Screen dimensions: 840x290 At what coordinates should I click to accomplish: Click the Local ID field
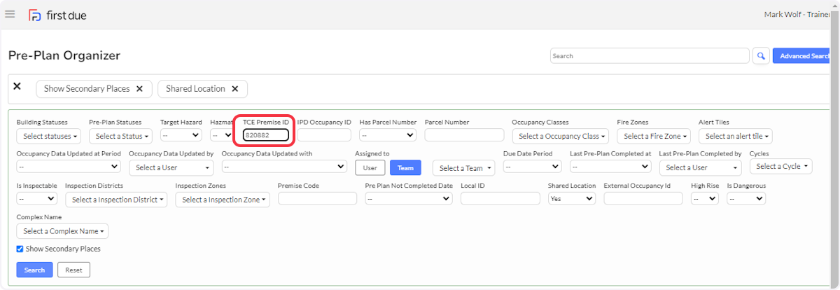point(500,198)
